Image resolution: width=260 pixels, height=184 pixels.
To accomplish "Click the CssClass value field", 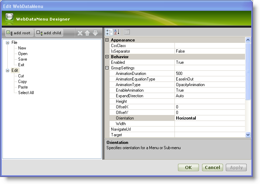I will [x=210, y=46].
